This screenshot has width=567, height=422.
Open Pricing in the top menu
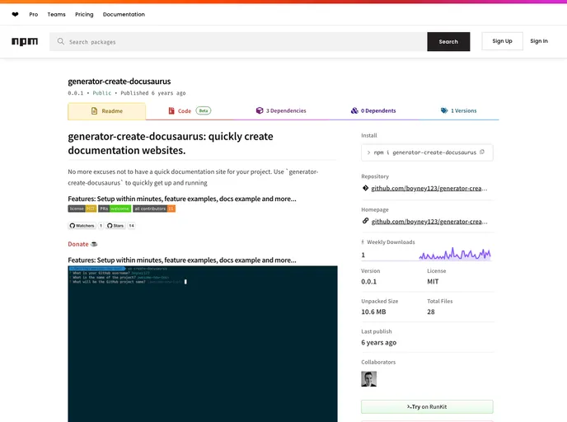(x=84, y=15)
